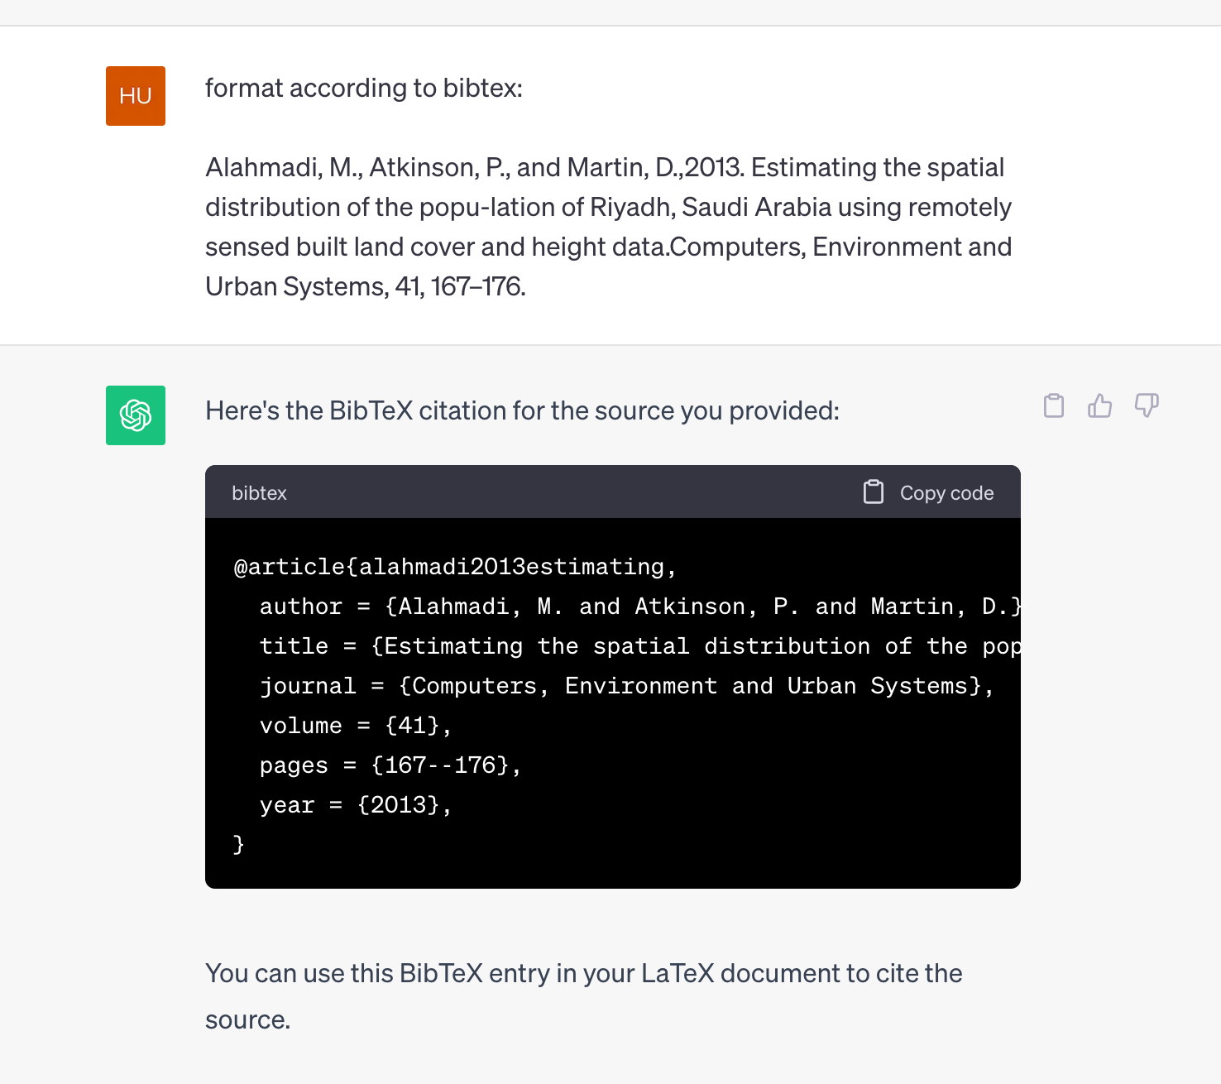This screenshot has width=1221, height=1084.
Task: Copy the assistant response with clipboard icon
Action: tap(1054, 405)
